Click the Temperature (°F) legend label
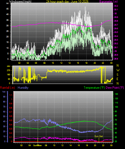The height and width of the screenshot is (149, 125). point(94,88)
